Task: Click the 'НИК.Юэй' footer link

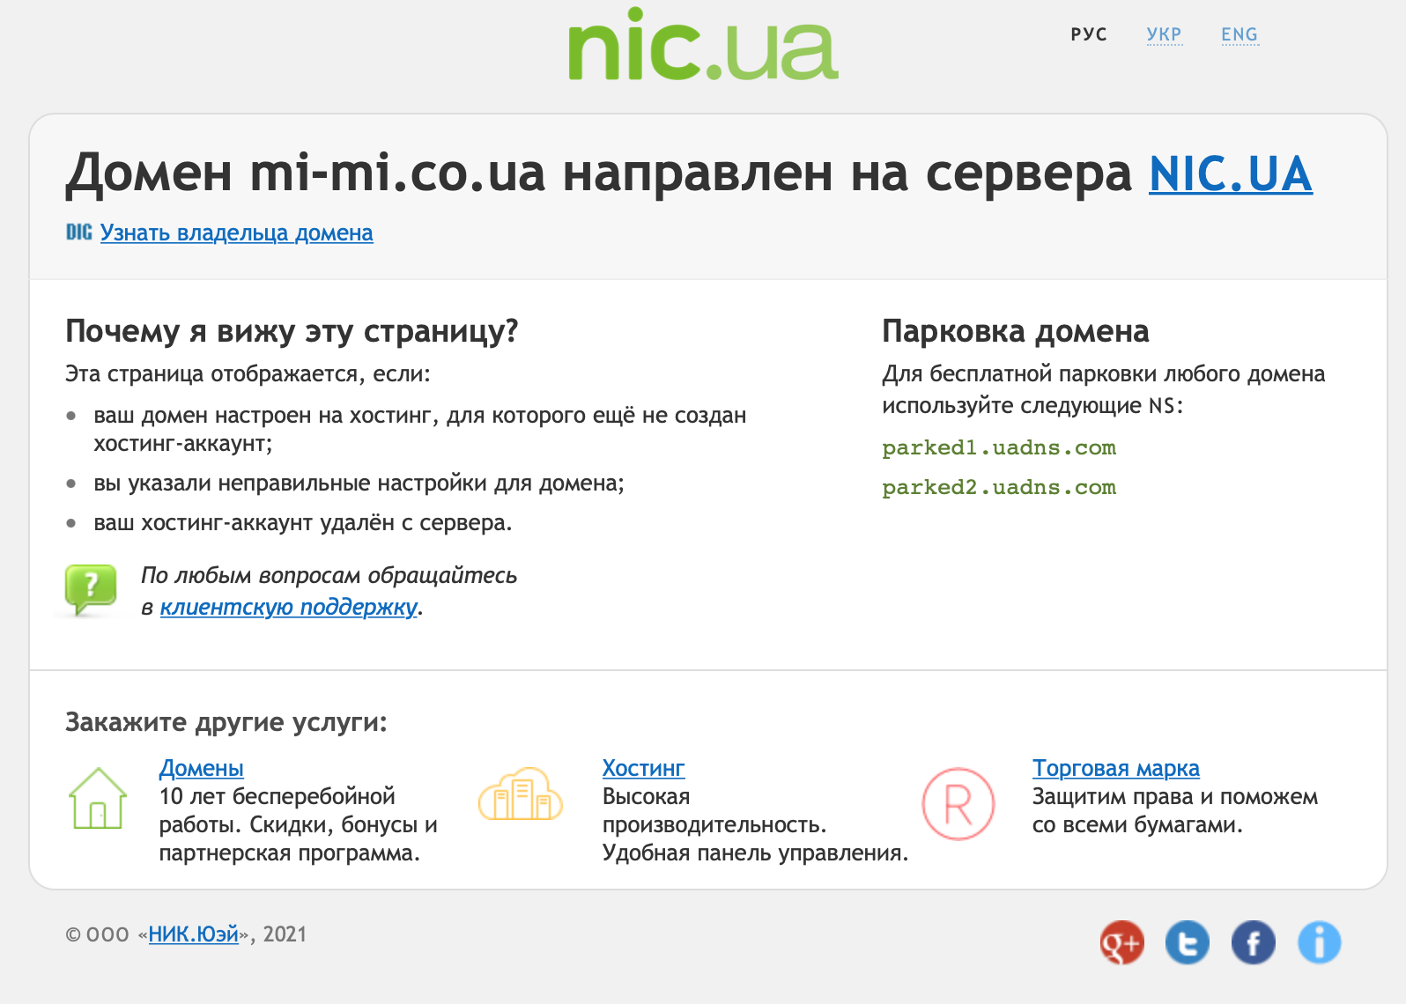Action: pyautogui.click(x=193, y=934)
